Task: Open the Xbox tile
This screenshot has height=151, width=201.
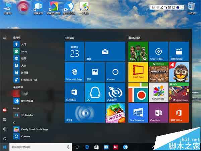Action: pos(138,51)
